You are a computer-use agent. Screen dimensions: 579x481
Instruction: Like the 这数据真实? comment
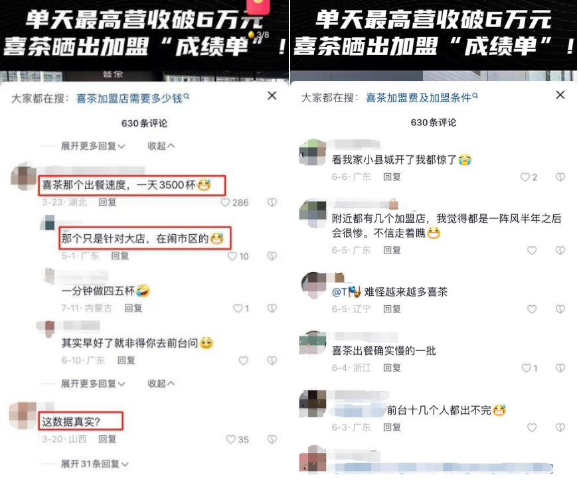pos(231,439)
